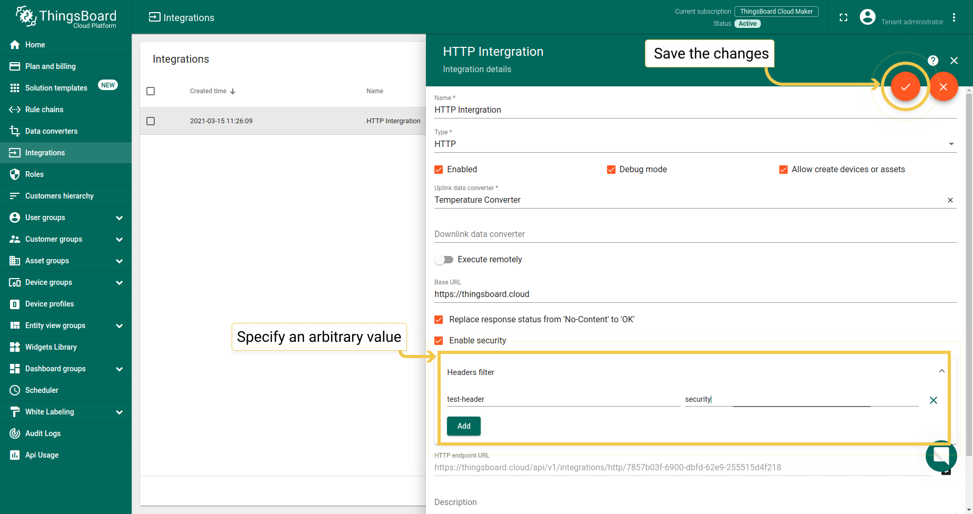The height and width of the screenshot is (514, 973).
Task: Toggle Replace response status checkbox
Action: [x=439, y=320]
